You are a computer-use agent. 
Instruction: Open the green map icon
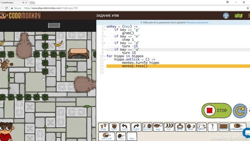[x=239, y=16]
